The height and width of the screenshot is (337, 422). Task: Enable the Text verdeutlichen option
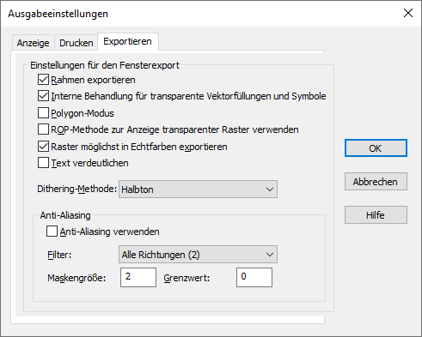43,163
